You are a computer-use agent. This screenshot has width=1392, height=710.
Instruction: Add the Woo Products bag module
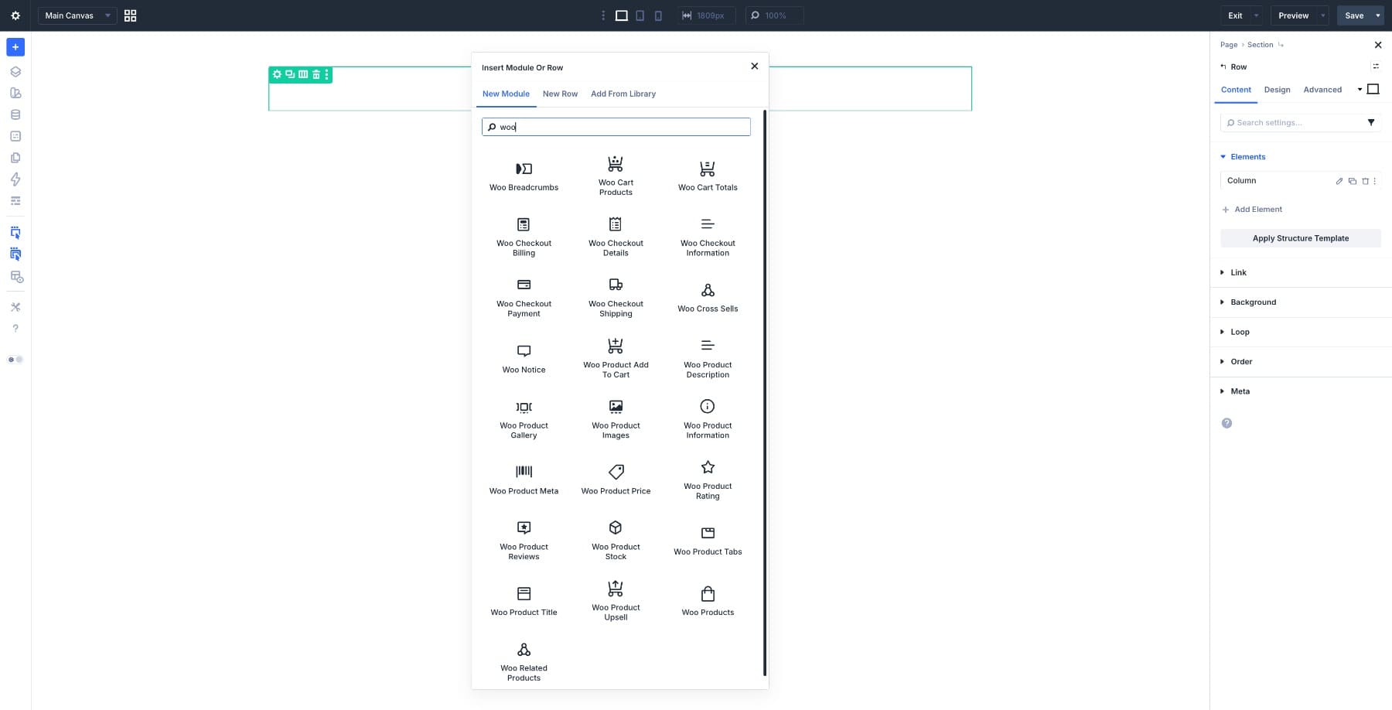click(708, 600)
